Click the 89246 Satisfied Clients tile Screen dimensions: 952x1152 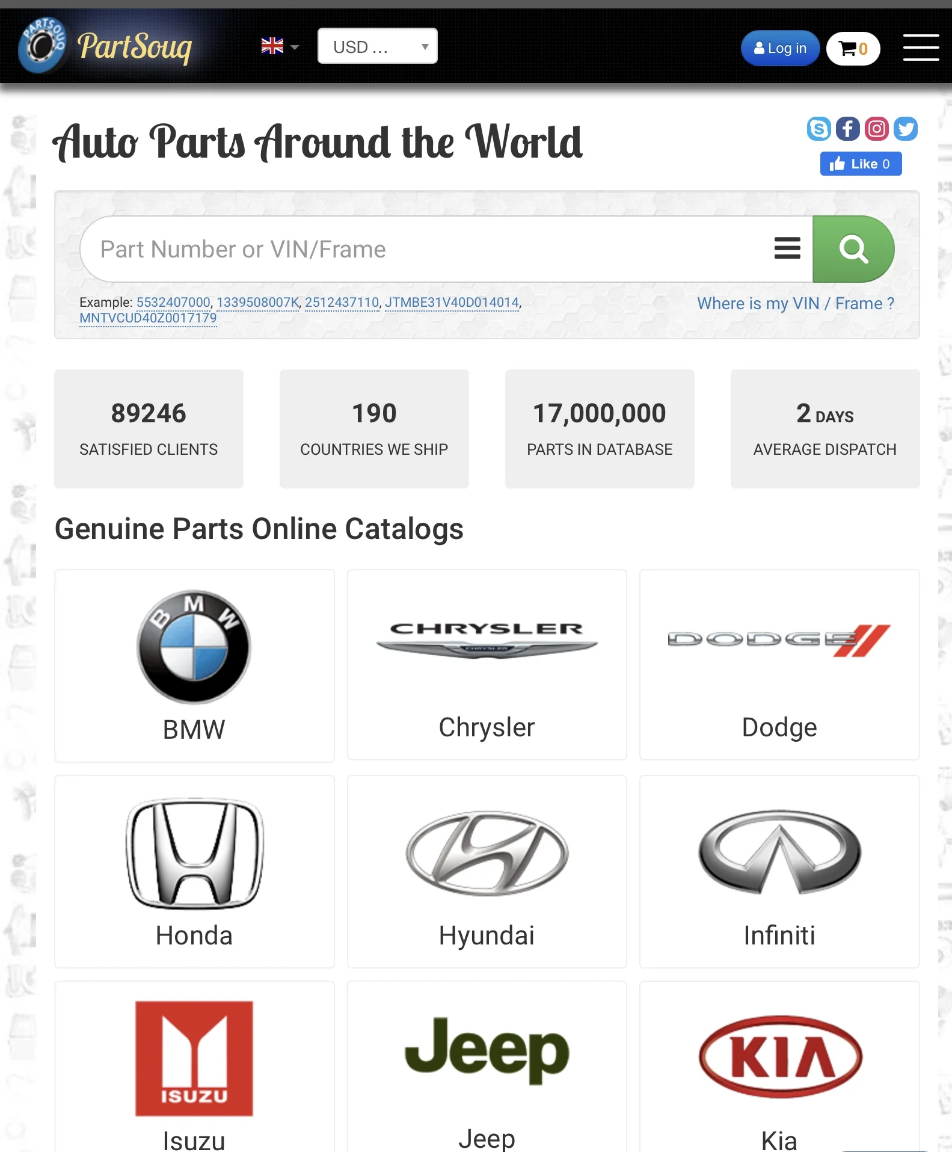149,428
